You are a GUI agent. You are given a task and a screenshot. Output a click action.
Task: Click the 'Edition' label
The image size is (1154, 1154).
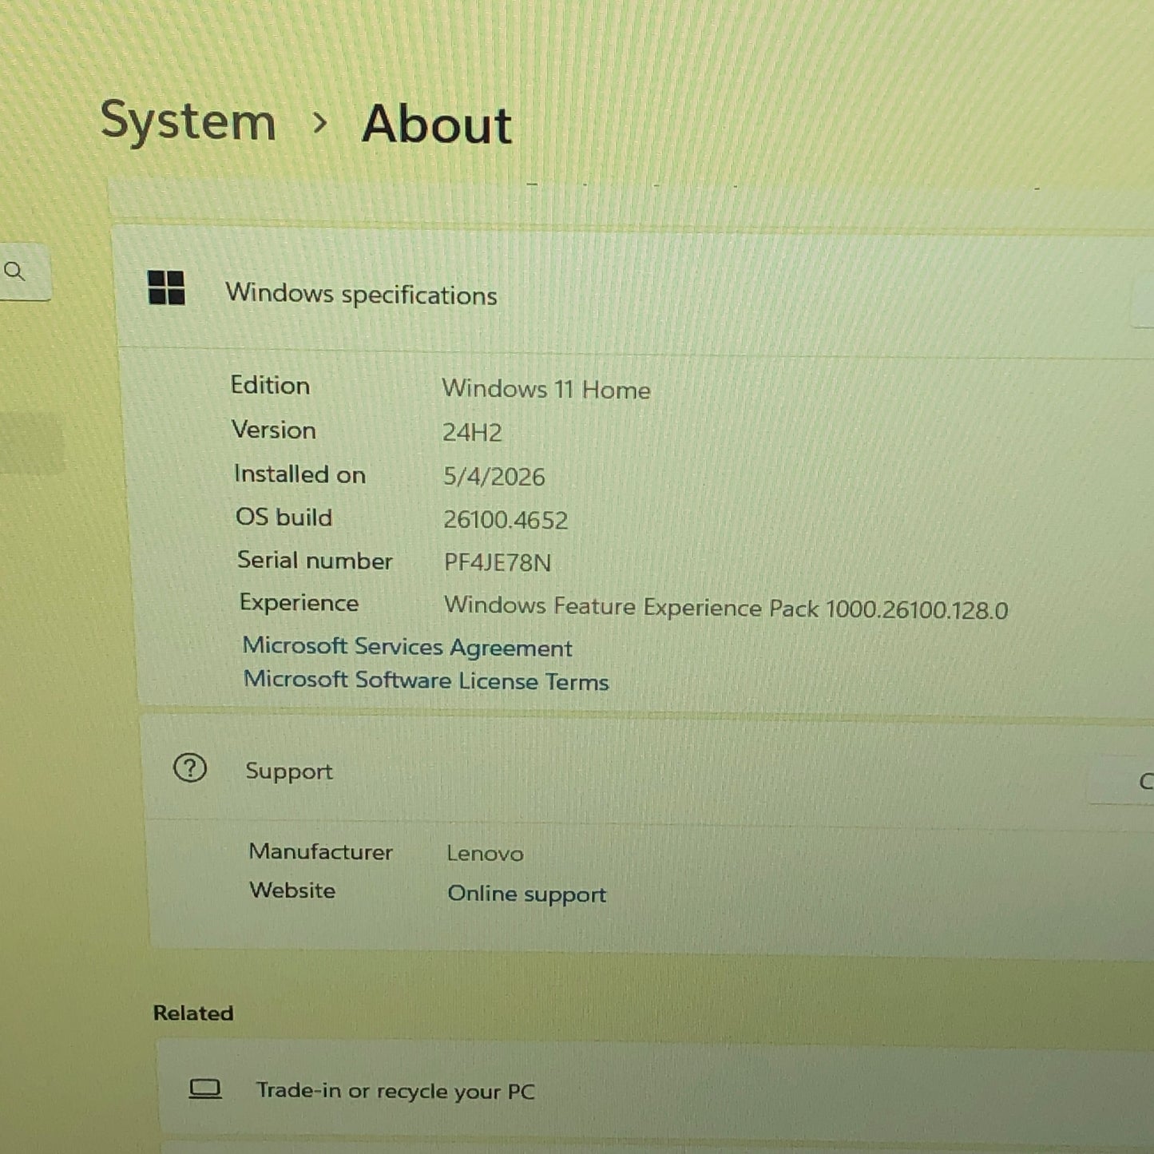coord(270,385)
